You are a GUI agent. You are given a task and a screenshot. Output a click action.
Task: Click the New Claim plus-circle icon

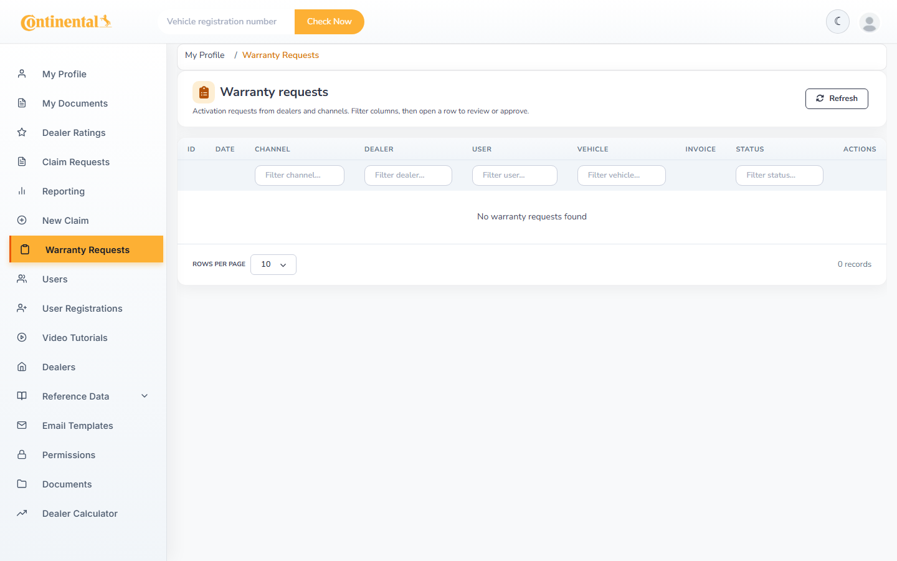(x=22, y=220)
